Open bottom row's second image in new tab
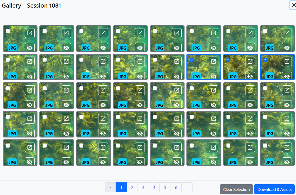This screenshot has height=195, width=296. coord(66,147)
